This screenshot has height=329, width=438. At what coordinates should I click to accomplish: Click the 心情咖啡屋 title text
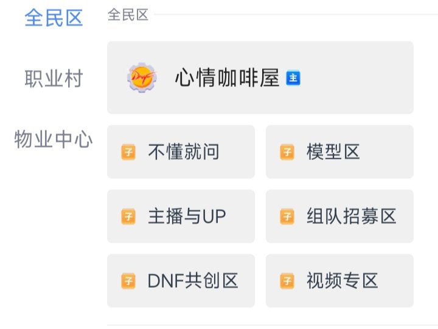tap(227, 78)
